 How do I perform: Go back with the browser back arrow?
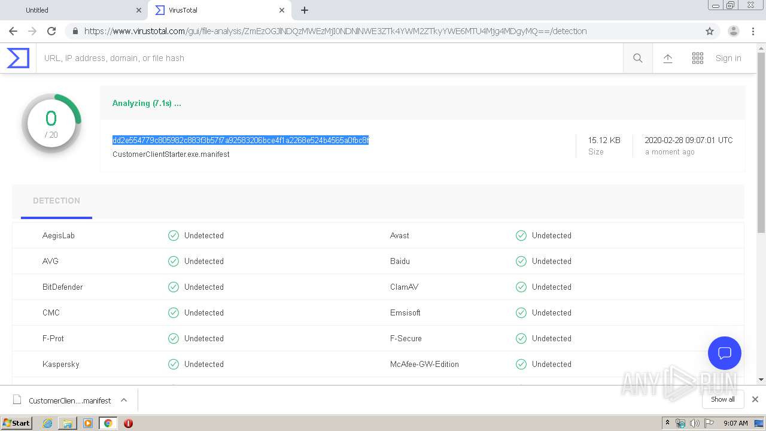pyautogui.click(x=13, y=31)
